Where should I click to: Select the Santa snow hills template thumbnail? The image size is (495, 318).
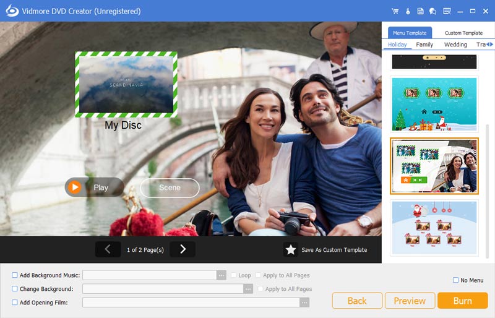pos(434,227)
